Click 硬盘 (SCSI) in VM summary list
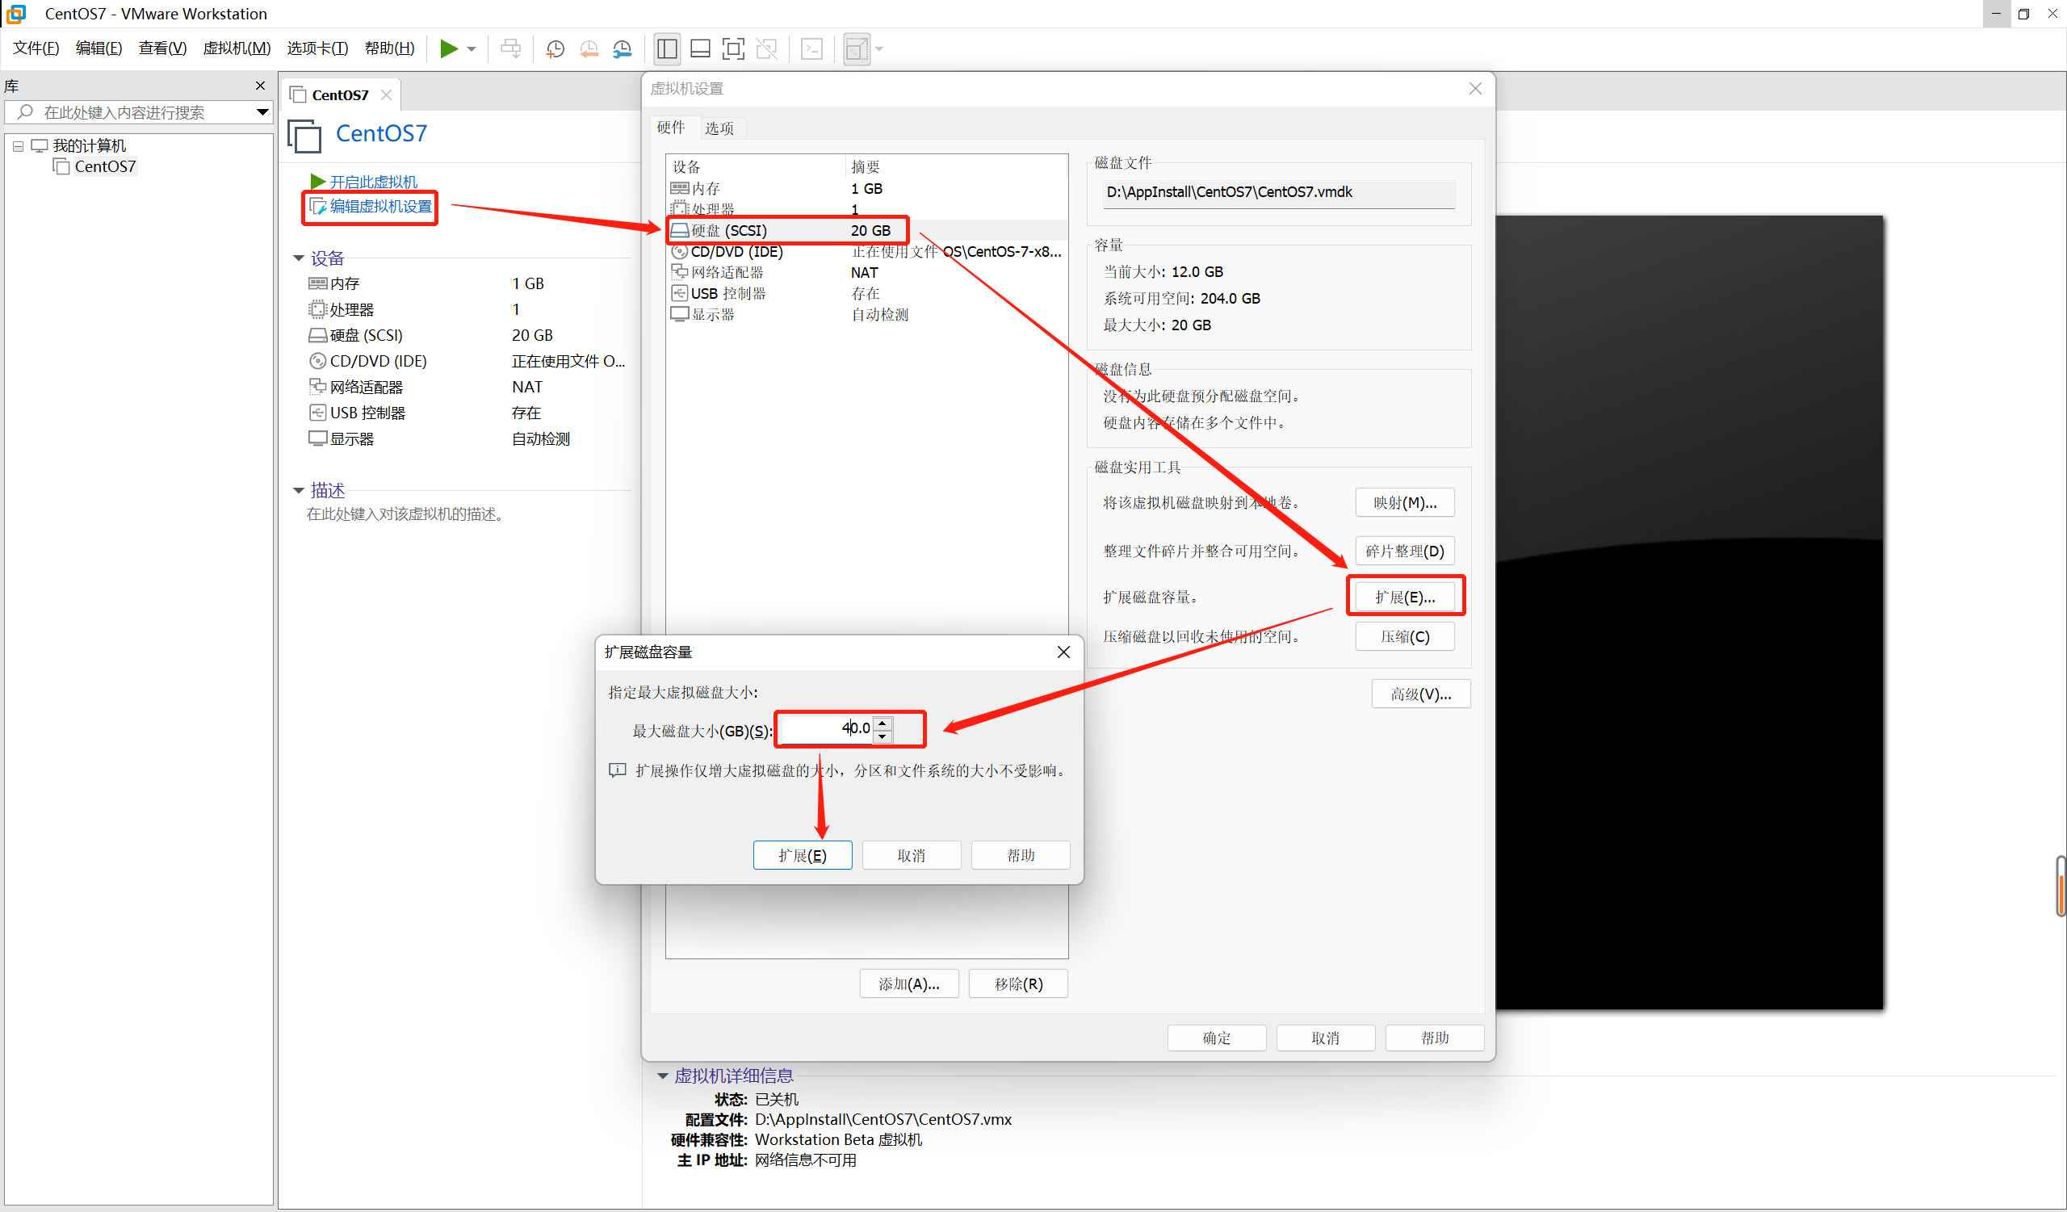Image resolution: width=2067 pixels, height=1212 pixels. [x=366, y=335]
